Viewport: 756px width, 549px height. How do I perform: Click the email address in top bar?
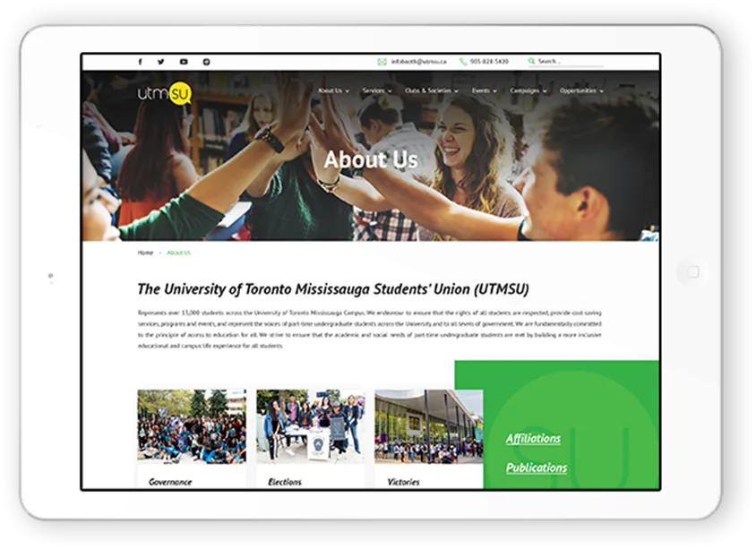point(418,62)
